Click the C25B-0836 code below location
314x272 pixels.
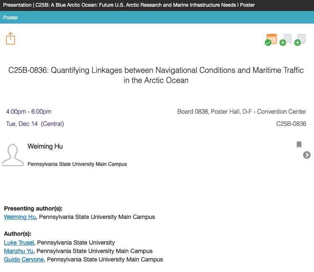tap(291, 124)
